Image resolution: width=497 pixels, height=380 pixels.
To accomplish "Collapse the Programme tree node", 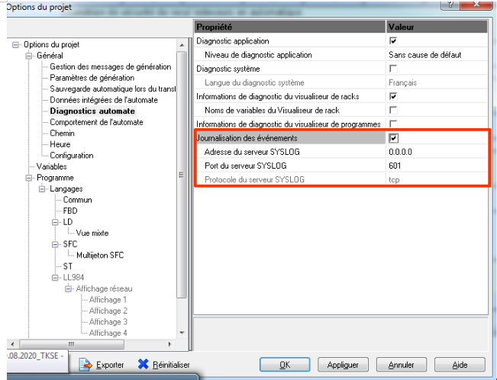I will [x=29, y=178].
